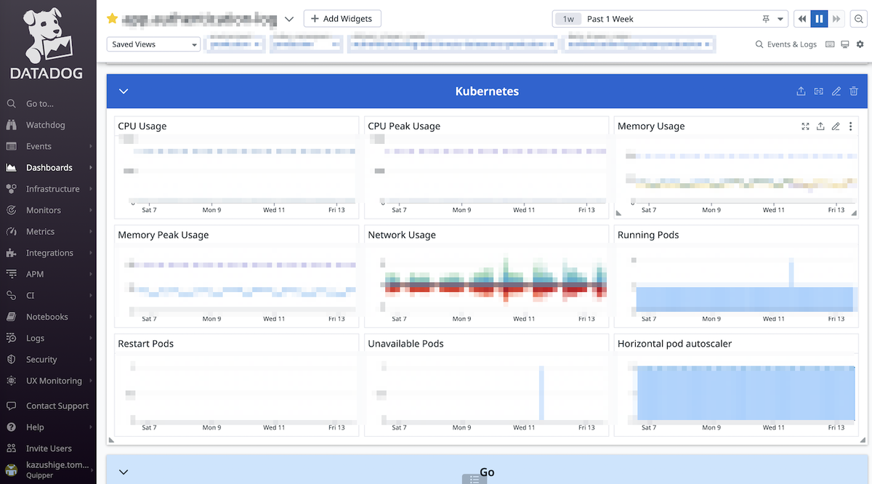Click the Memory Usage export icon
This screenshot has width=872, height=484.
820,126
